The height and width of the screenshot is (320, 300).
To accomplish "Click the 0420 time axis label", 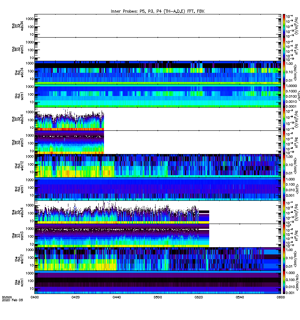I will click(x=76, y=297).
